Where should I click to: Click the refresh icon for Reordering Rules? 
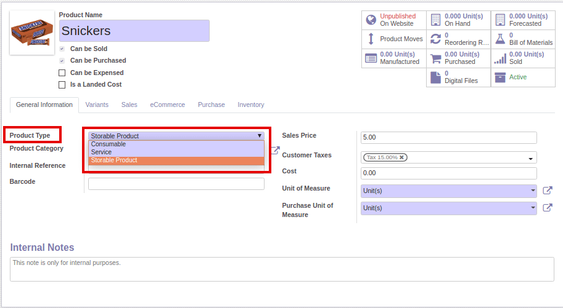435,39
